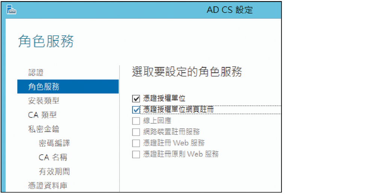Open the CA 類型 step
The image size is (374, 195).
point(42,115)
